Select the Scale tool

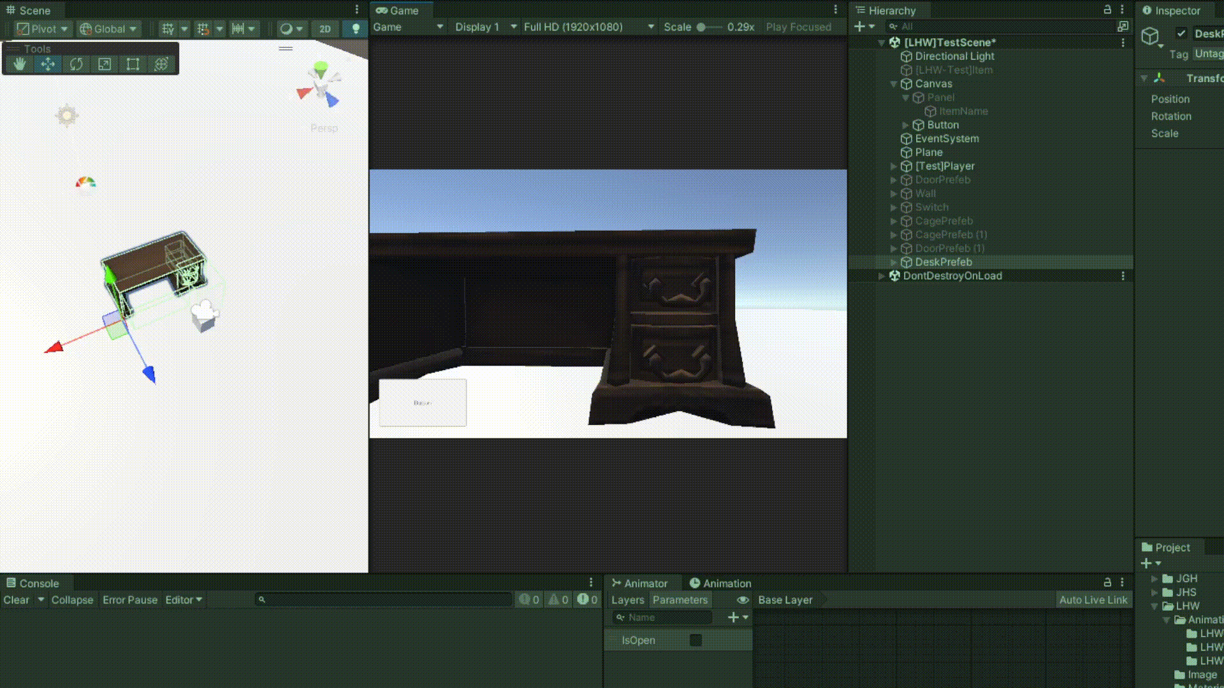pos(105,64)
